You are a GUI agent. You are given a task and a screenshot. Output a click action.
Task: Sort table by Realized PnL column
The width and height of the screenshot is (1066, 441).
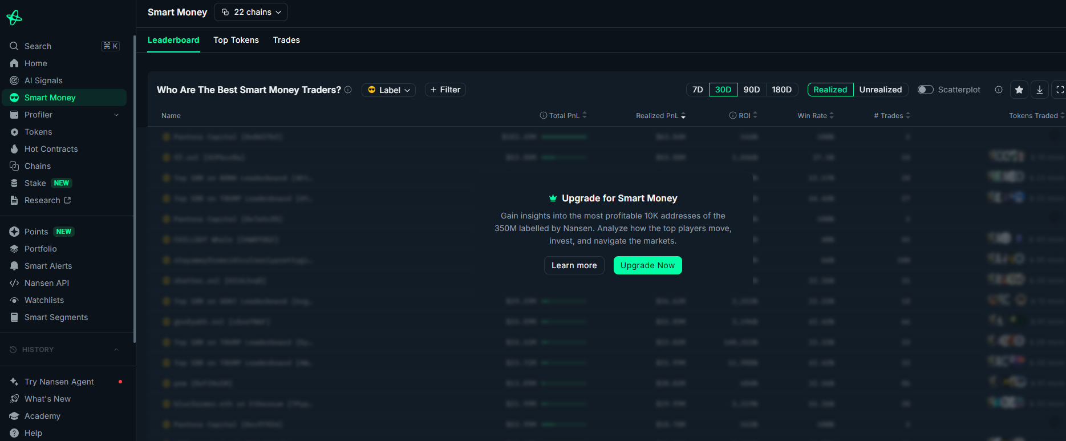[660, 116]
